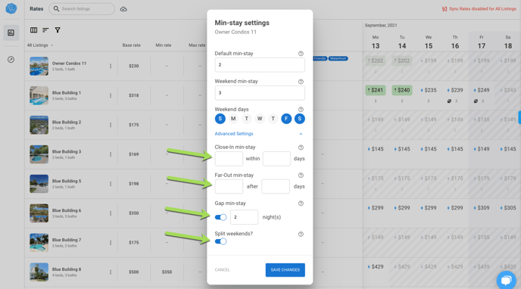This screenshot has width=521, height=289.
Task: Click Owner Condos 11 listing thumbnail
Action: (39, 66)
